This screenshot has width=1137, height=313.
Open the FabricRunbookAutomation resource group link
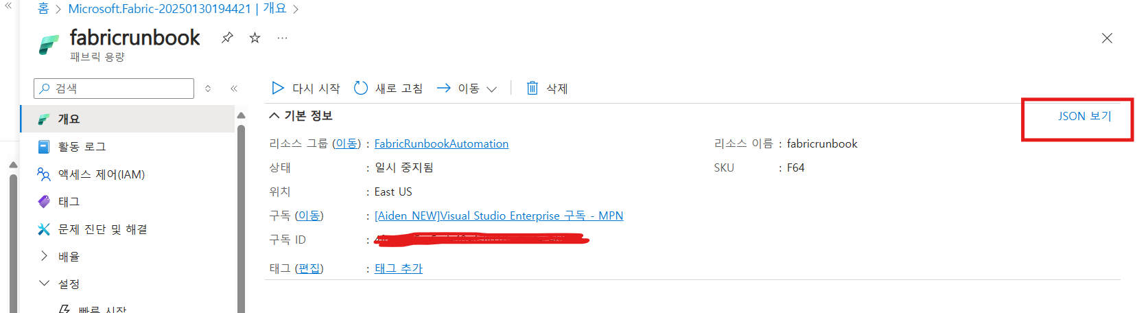[x=441, y=143]
